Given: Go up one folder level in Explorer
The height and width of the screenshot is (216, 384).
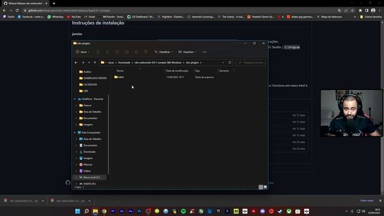Looking at the screenshot, I should tap(95, 62).
